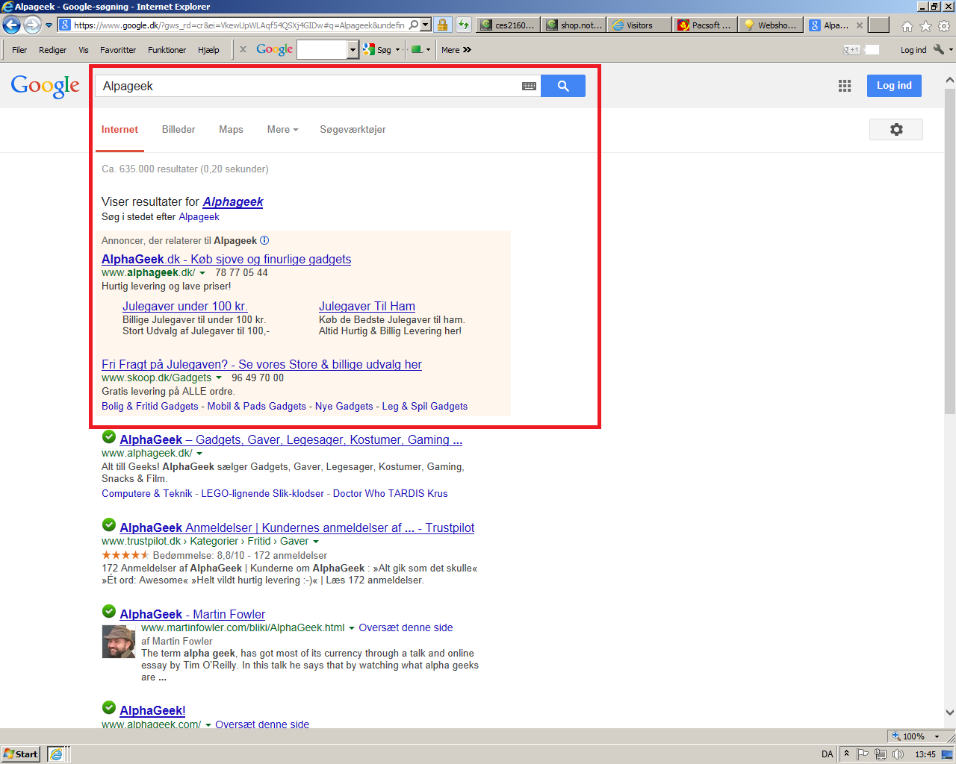Switch to the Pacsoft browser tab
The width and height of the screenshot is (956, 764).
click(x=705, y=25)
